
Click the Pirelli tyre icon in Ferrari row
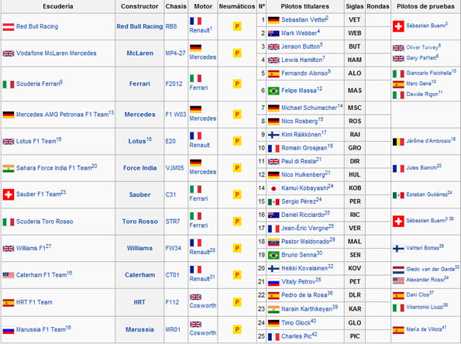[x=237, y=84]
